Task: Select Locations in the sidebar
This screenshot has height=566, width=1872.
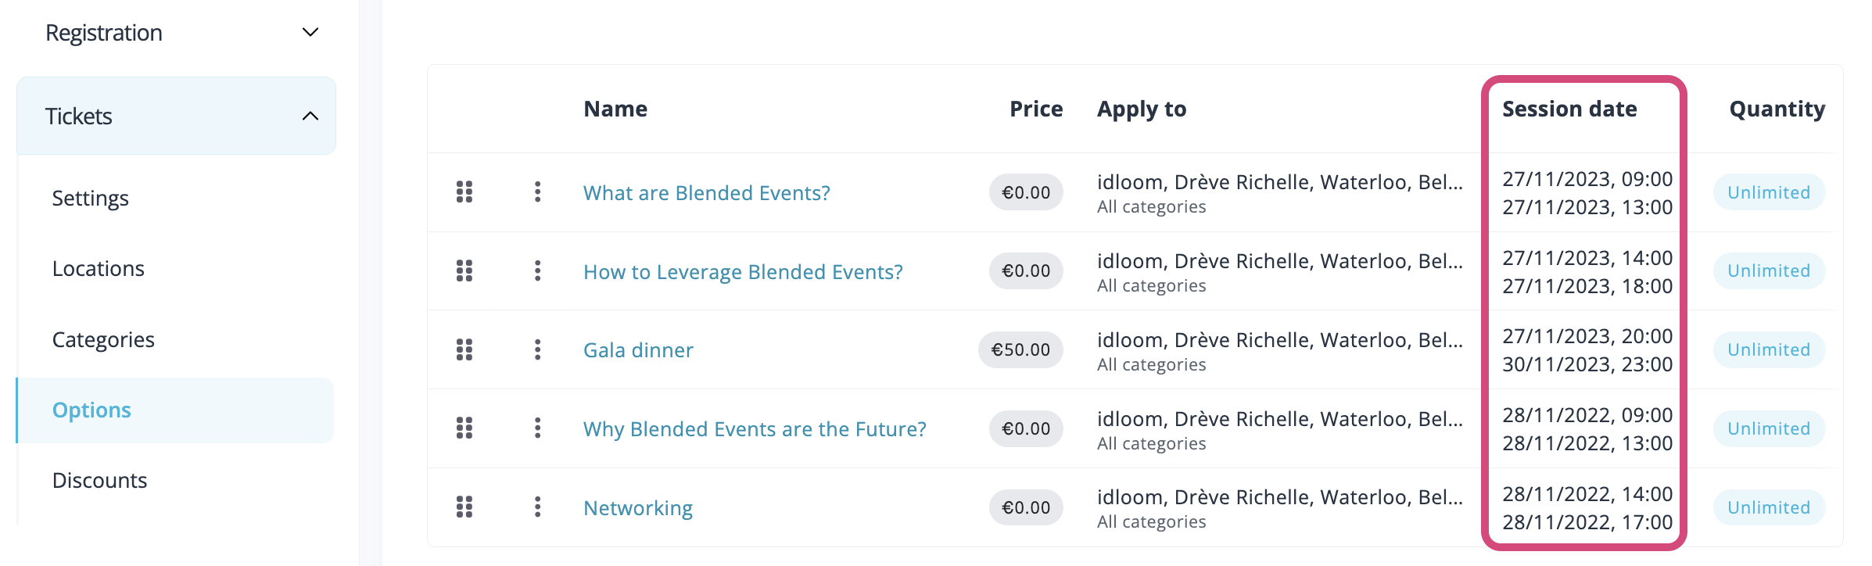Action: pos(98,268)
